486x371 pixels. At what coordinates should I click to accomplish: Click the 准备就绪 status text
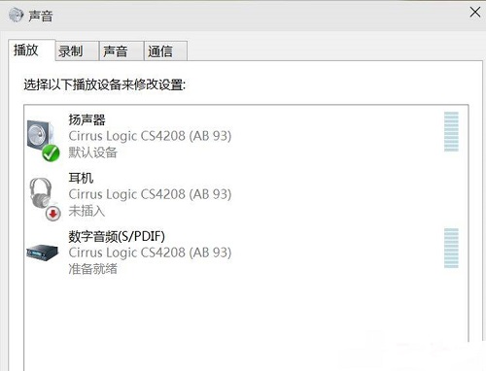pyautogui.click(x=92, y=269)
